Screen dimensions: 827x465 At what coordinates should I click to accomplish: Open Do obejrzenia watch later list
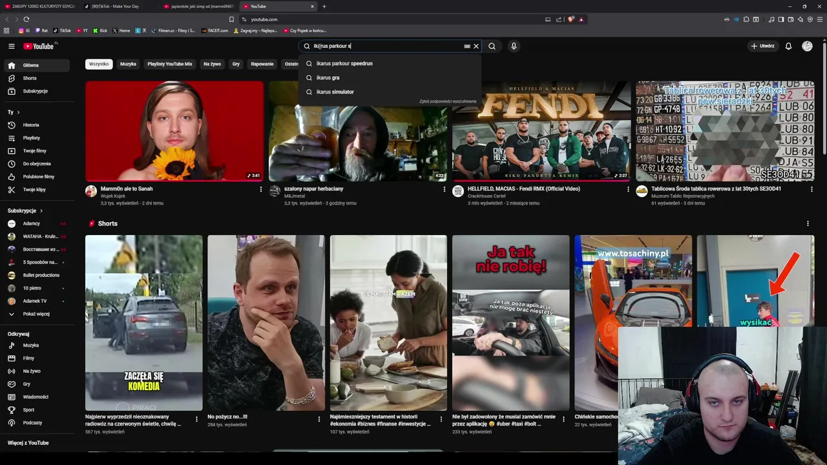pyautogui.click(x=37, y=163)
